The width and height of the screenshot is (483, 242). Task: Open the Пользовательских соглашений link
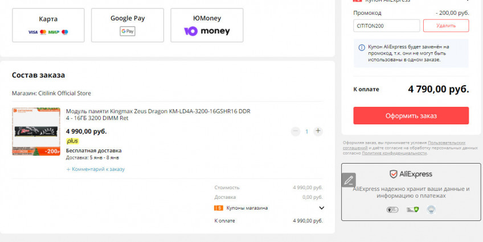(446, 143)
